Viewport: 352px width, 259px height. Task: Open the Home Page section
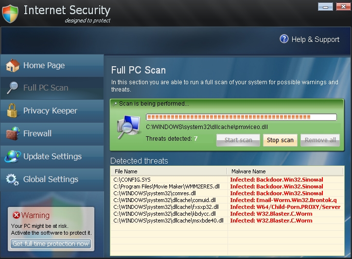click(44, 66)
